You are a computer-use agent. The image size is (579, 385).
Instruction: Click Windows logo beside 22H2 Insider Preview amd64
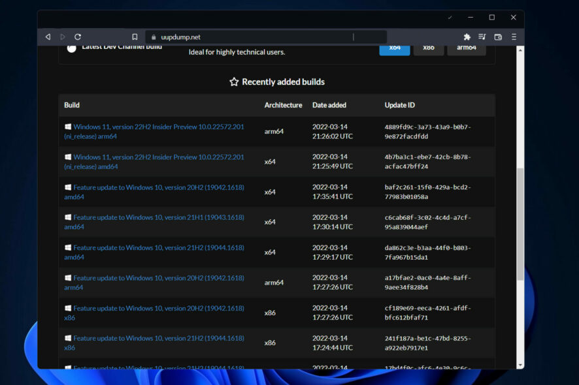click(68, 157)
